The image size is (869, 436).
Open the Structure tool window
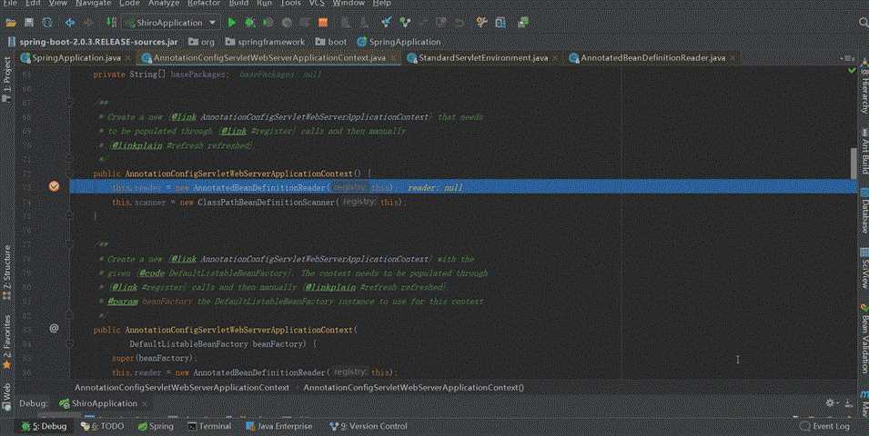click(6, 272)
